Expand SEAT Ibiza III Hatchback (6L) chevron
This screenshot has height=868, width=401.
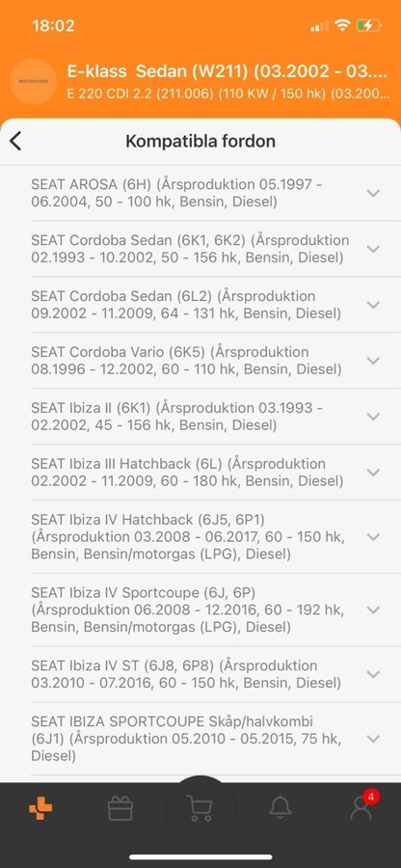pos(373,473)
